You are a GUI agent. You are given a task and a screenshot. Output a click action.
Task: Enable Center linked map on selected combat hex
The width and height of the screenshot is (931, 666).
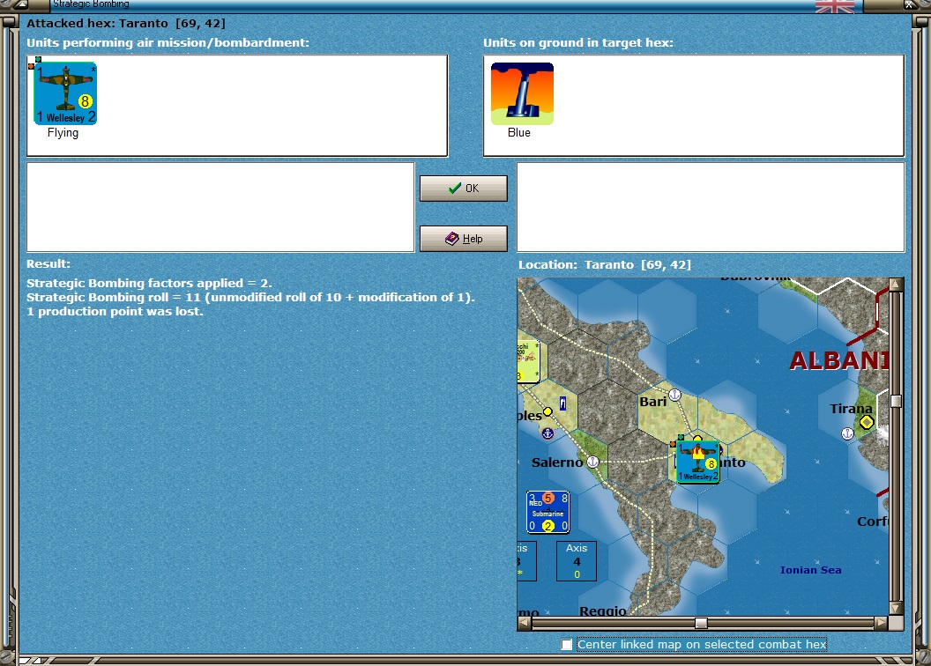tap(567, 644)
